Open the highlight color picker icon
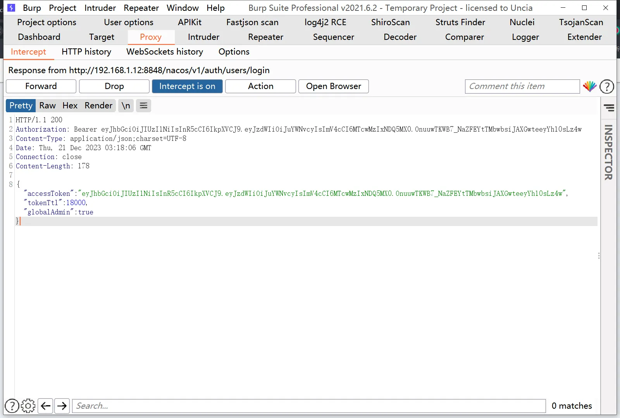The height and width of the screenshot is (418, 620). 589,86
